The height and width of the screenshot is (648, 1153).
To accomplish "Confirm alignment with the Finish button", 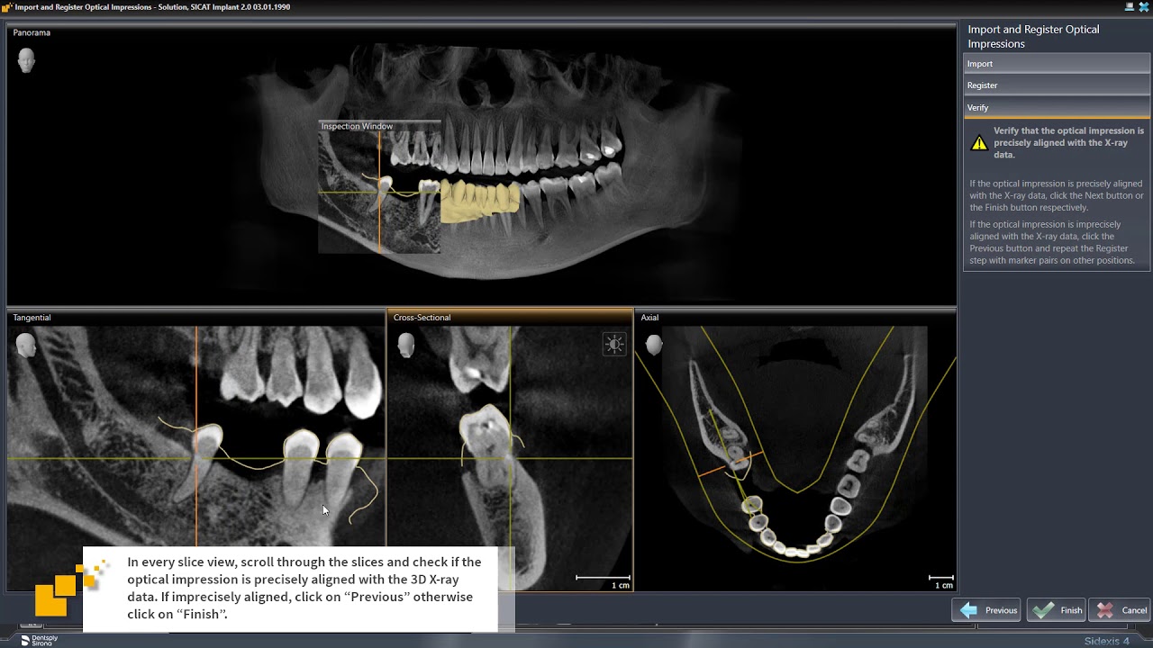I will [x=1058, y=610].
